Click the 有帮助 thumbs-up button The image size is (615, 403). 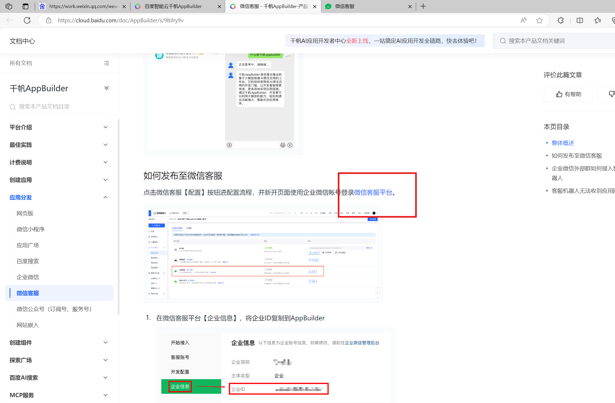pos(568,94)
